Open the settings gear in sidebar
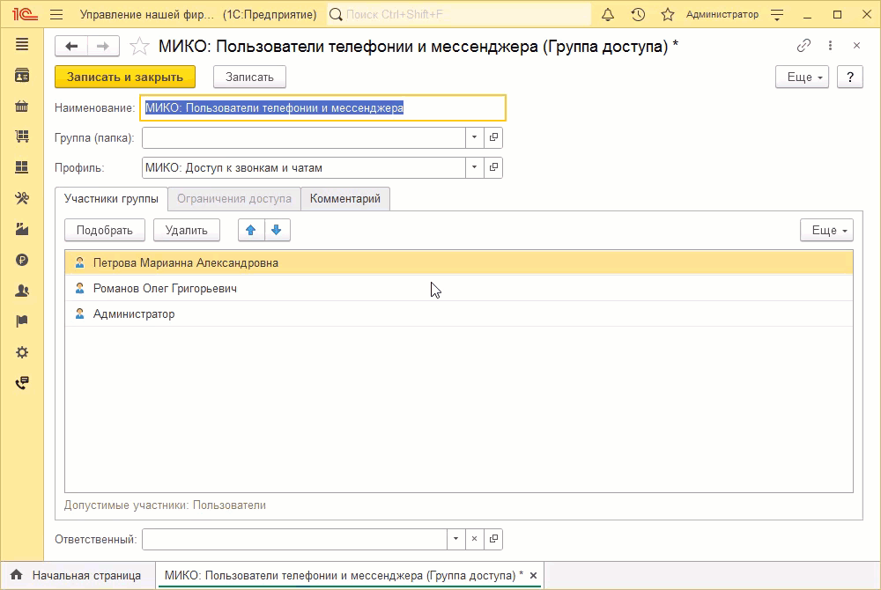The image size is (881, 590). [x=22, y=352]
